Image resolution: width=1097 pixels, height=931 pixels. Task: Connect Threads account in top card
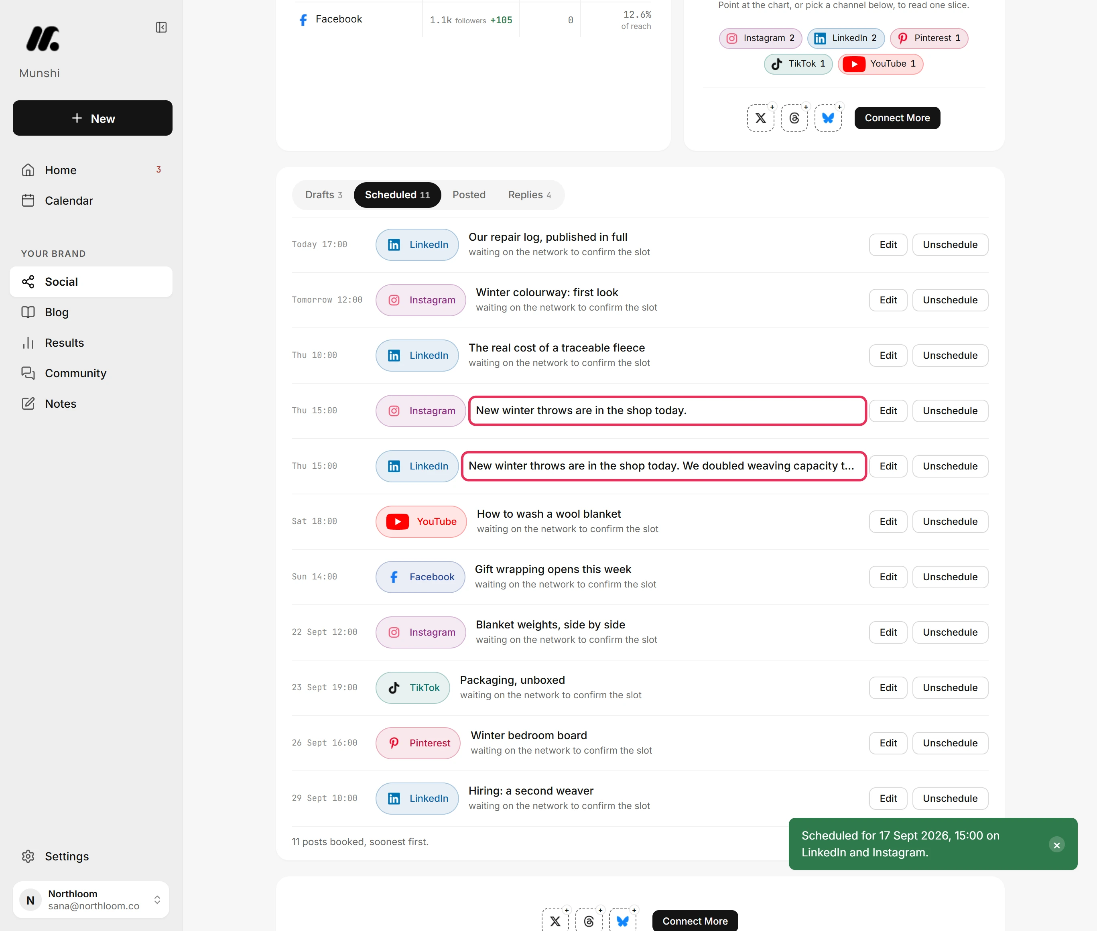794,118
